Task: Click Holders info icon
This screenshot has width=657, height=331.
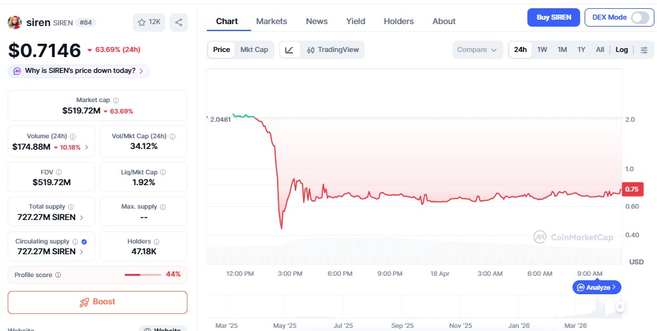Action: [156, 242]
